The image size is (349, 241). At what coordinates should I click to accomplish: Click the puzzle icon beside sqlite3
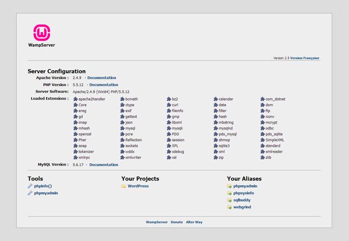[216, 146]
